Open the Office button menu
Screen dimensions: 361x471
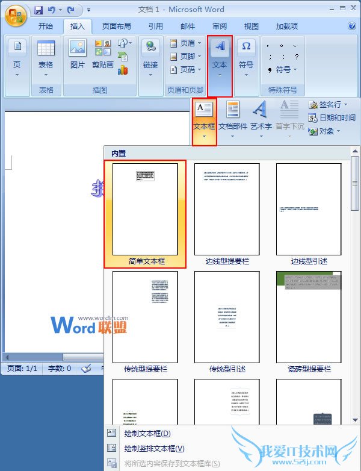[x=16, y=16]
